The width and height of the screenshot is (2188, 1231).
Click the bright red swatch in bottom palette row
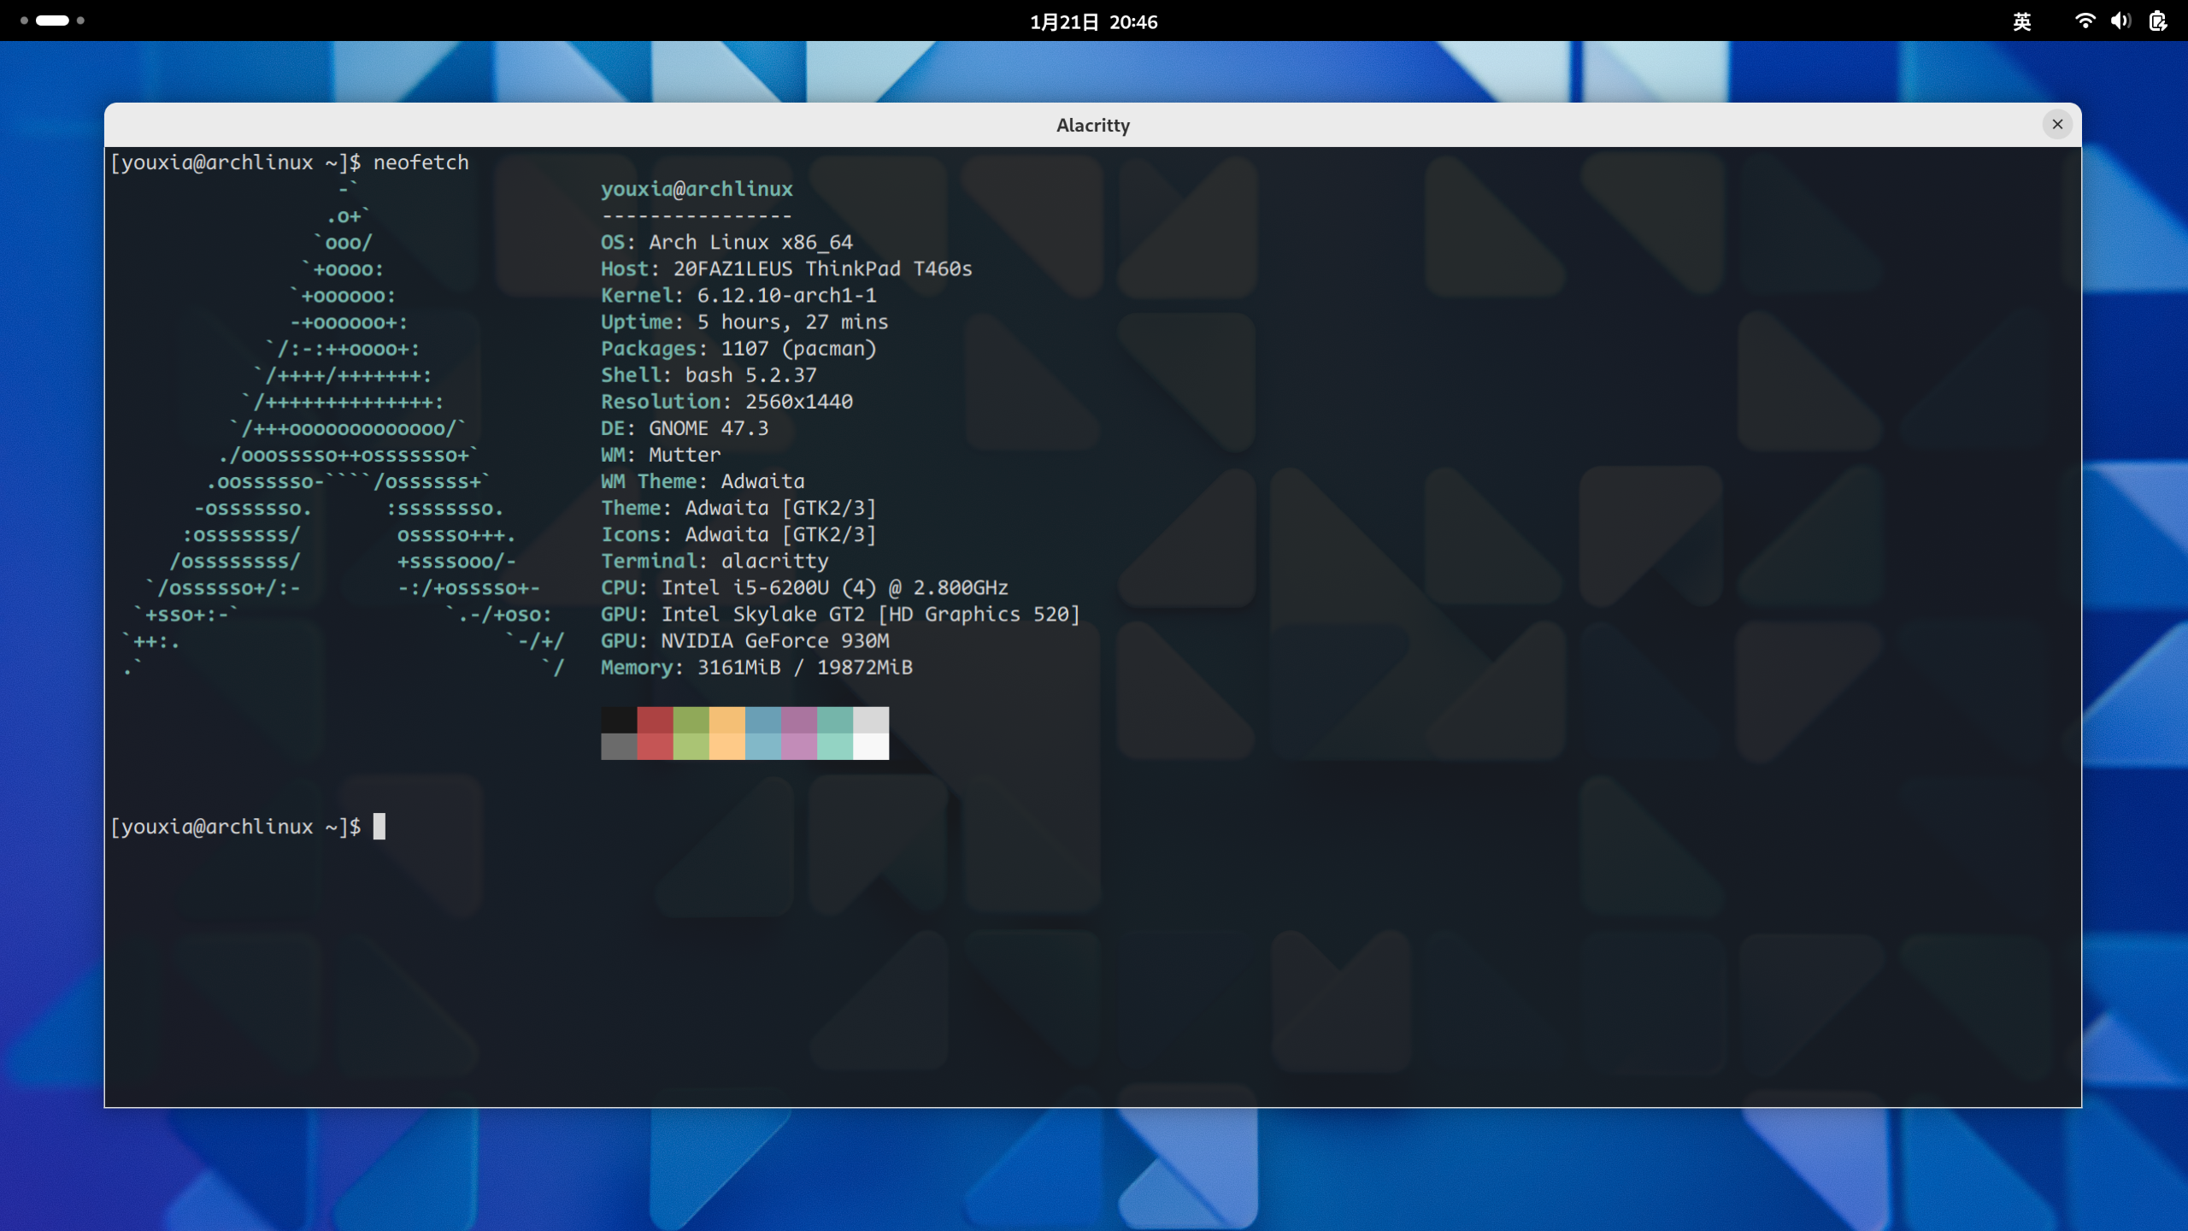click(x=655, y=746)
